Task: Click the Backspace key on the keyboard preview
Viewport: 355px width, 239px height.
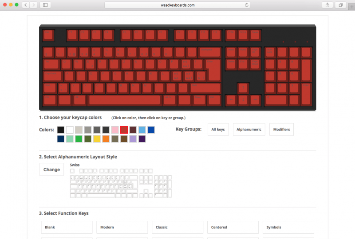Action: (x=210, y=52)
